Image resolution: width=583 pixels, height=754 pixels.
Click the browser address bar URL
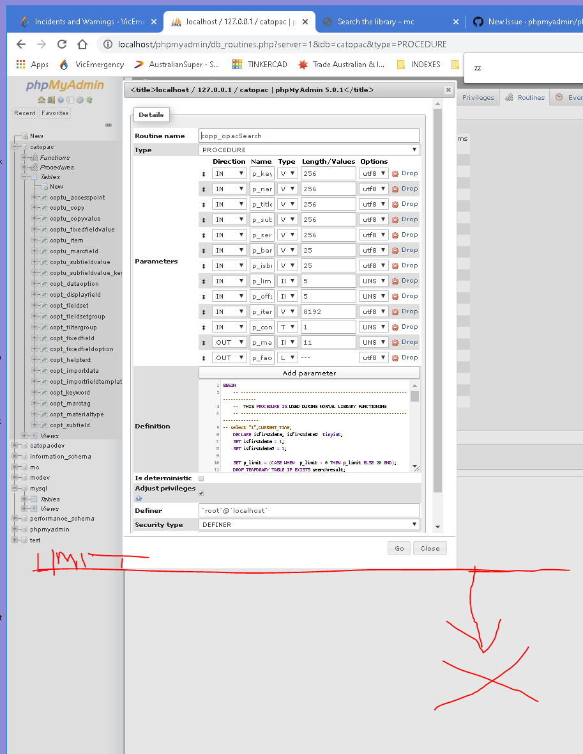click(282, 44)
